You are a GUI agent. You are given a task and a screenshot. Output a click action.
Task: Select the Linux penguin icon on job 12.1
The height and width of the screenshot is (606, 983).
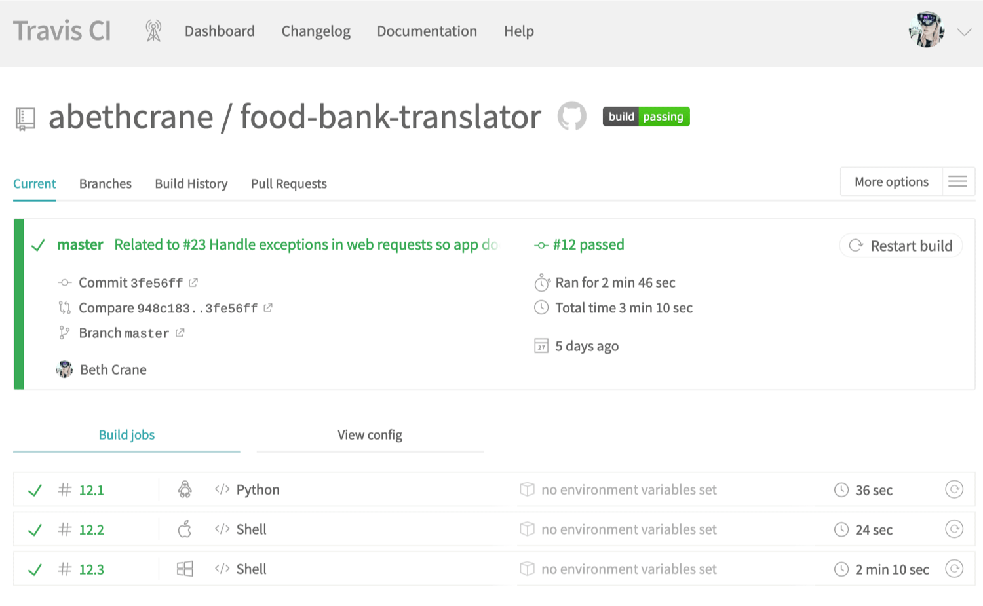[185, 489]
